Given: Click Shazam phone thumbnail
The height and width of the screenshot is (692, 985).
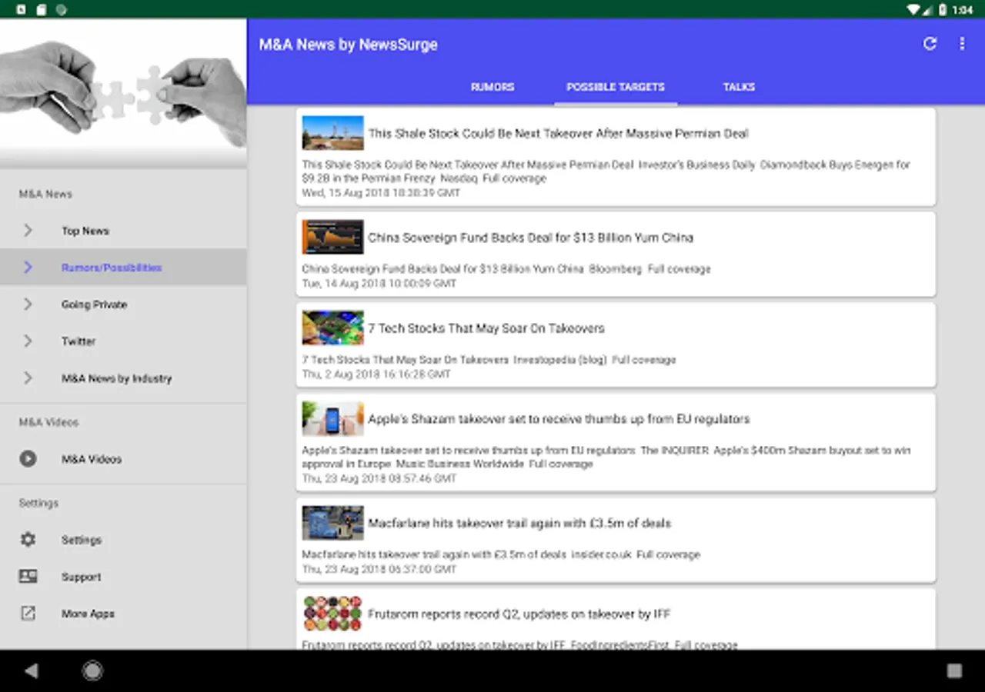Looking at the screenshot, I should (x=332, y=418).
